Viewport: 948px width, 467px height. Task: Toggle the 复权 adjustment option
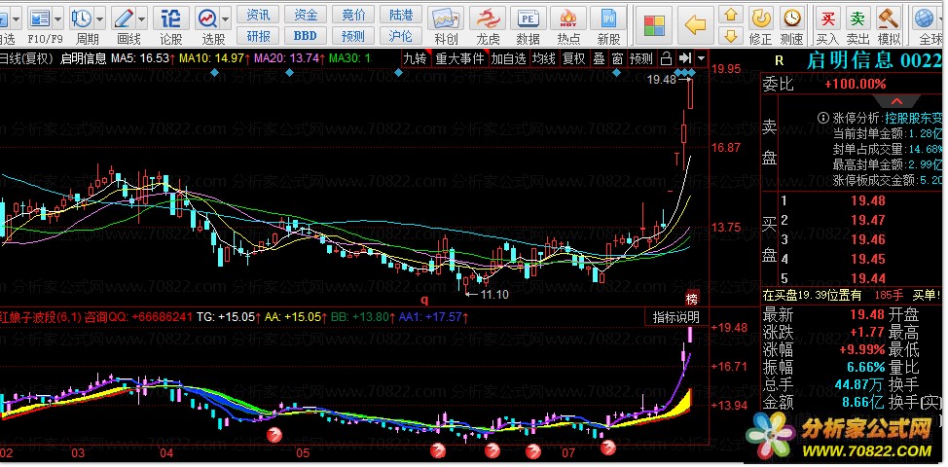coord(573,58)
